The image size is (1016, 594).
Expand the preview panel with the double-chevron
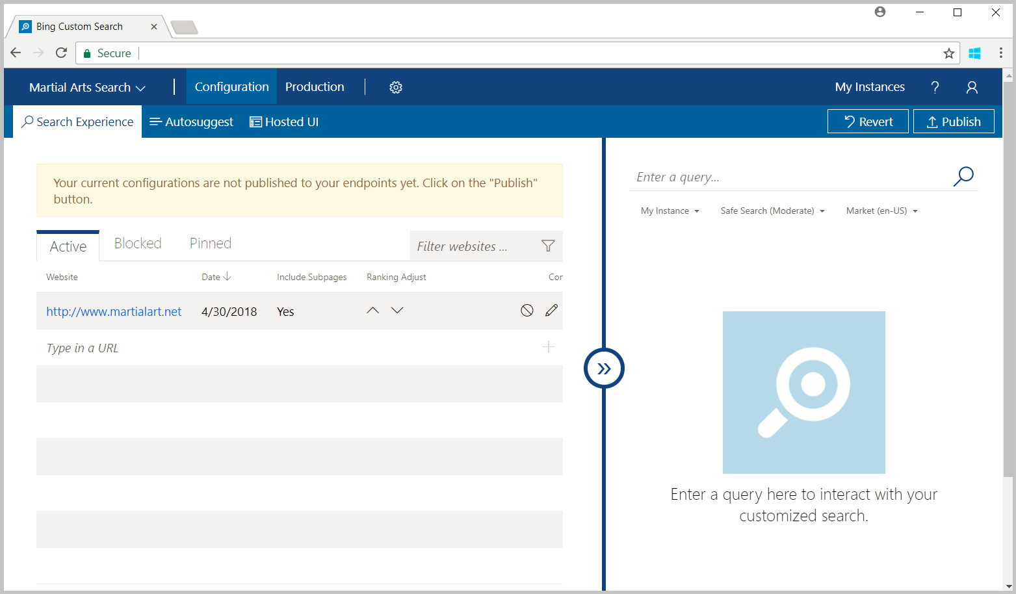click(x=604, y=368)
